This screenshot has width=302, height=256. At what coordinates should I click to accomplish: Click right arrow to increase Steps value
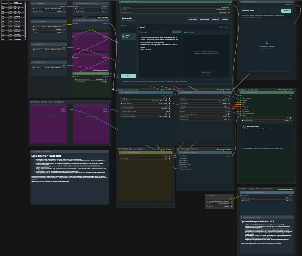(x=229, y=98)
